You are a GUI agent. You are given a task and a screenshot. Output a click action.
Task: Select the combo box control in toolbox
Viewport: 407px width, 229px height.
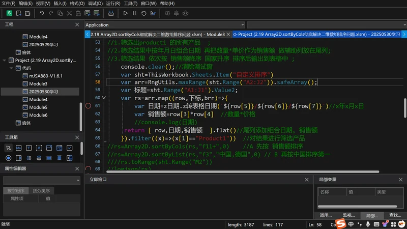(x=49, y=148)
